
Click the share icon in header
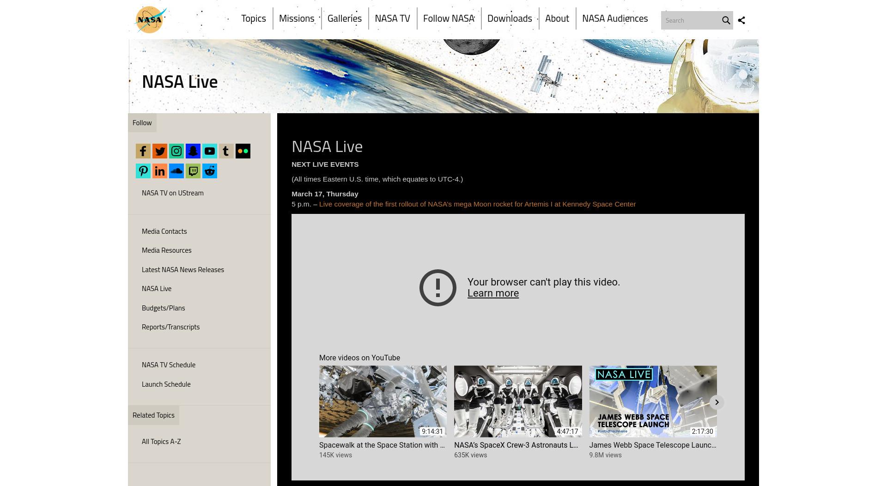click(741, 20)
